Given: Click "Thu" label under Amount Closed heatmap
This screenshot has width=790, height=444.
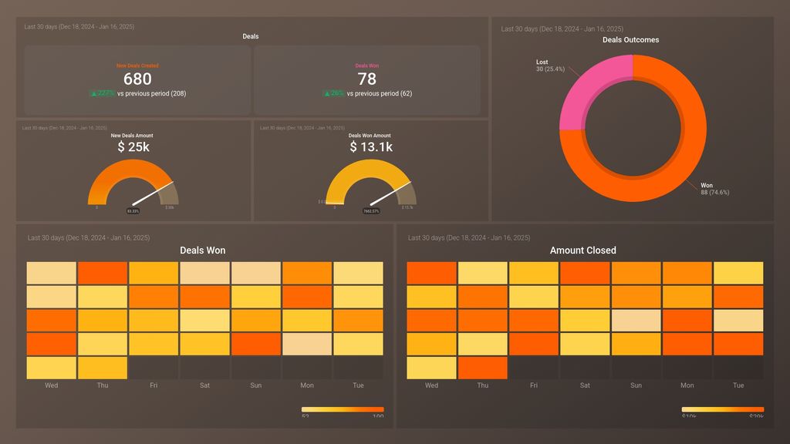Looking at the screenshot, I should (483, 385).
